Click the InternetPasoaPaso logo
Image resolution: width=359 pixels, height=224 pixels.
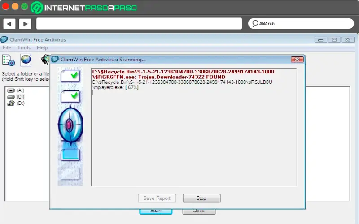tap(83, 8)
